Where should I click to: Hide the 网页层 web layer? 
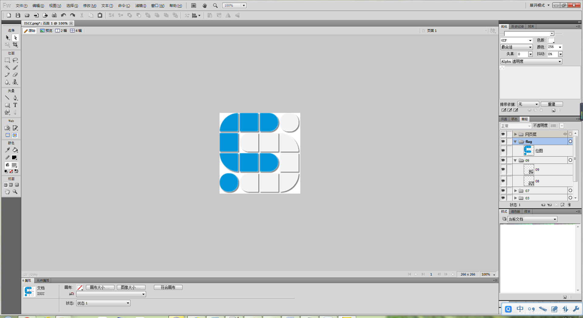click(x=503, y=134)
